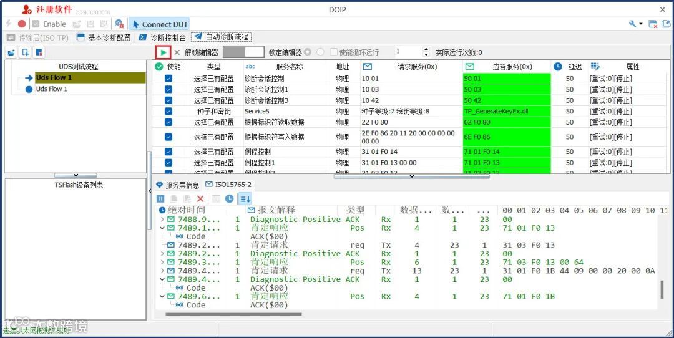The width and height of the screenshot is (674, 338).
Task: Click the bug device icon beside Connect DUT
Action: [119, 24]
